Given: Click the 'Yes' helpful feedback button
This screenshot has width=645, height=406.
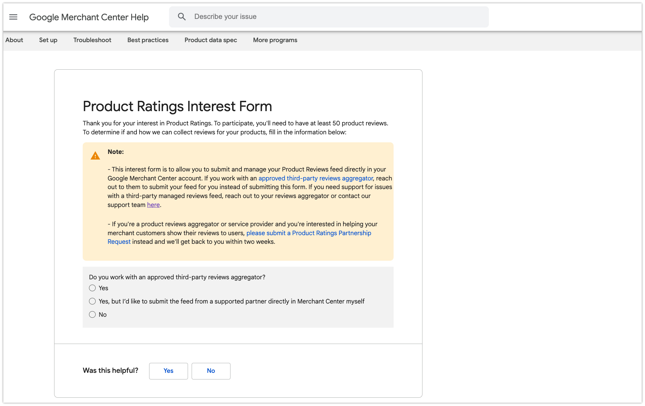Looking at the screenshot, I should [168, 371].
